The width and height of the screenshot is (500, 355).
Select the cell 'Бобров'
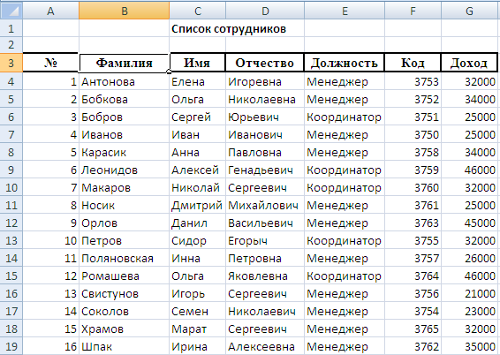pos(124,117)
